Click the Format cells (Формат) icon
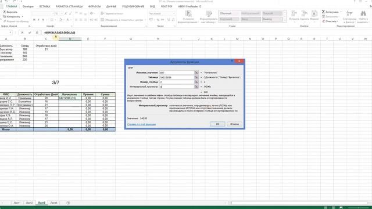 pos(314,14)
